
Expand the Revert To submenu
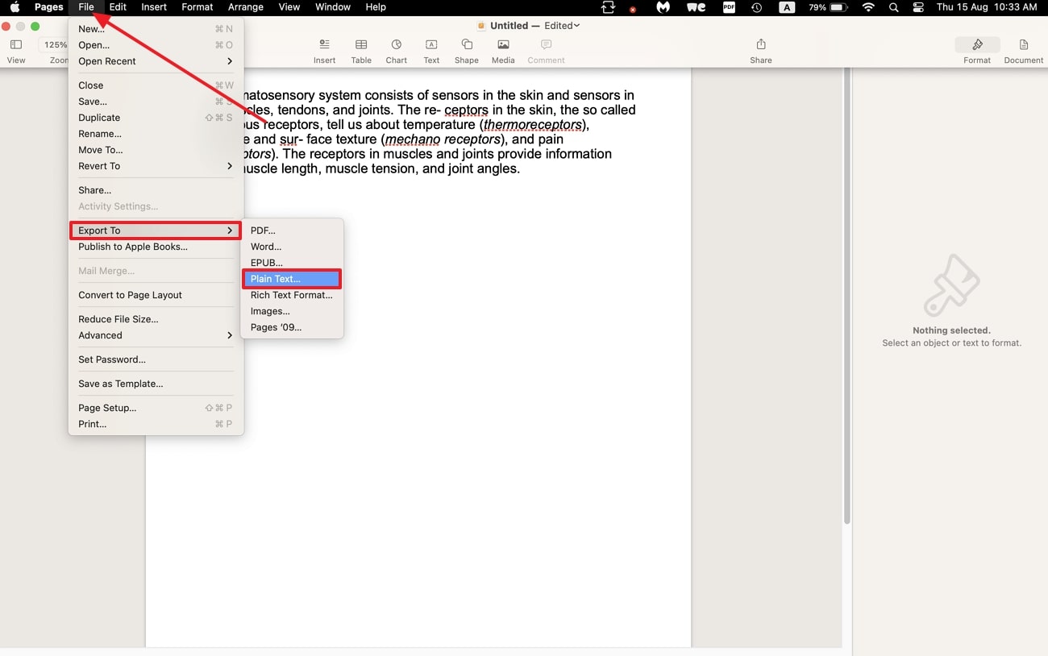coord(156,166)
